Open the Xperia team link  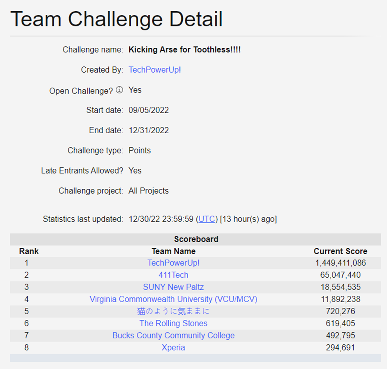tap(174, 347)
